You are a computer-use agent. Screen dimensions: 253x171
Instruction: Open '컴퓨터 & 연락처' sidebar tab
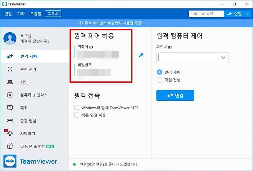[x=35, y=95]
